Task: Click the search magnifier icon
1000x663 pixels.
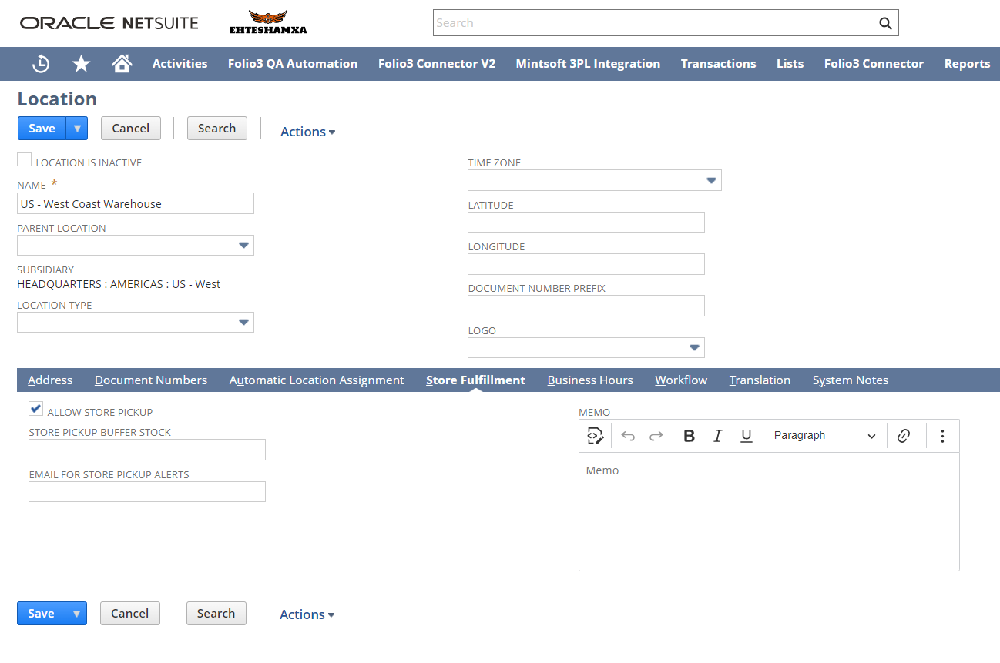Action: point(885,23)
